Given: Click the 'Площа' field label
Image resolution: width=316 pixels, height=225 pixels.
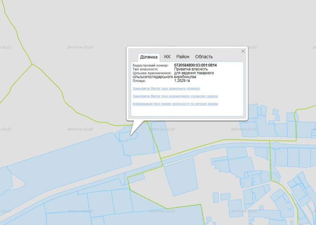Looking at the screenshot, I should pos(139,81).
